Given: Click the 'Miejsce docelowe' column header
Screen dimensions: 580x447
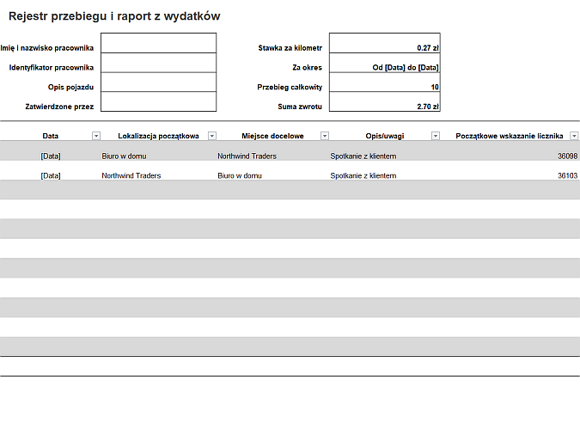Looking at the screenshot, I should pyautogui.click(x=272, y=136).
